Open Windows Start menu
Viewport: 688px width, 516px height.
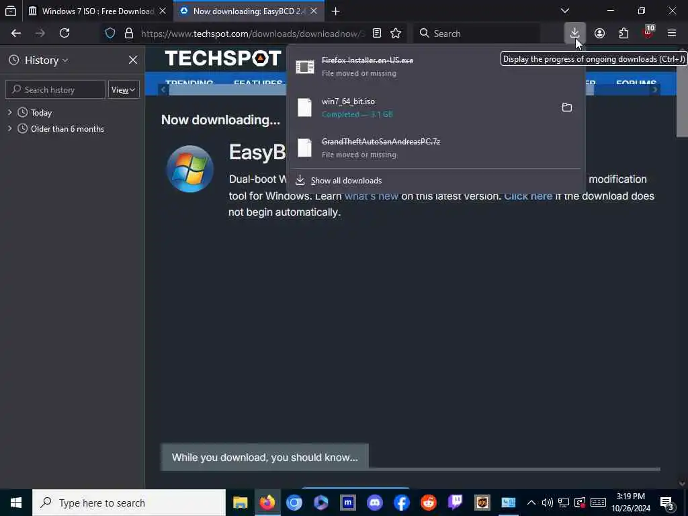coord(16,503)
